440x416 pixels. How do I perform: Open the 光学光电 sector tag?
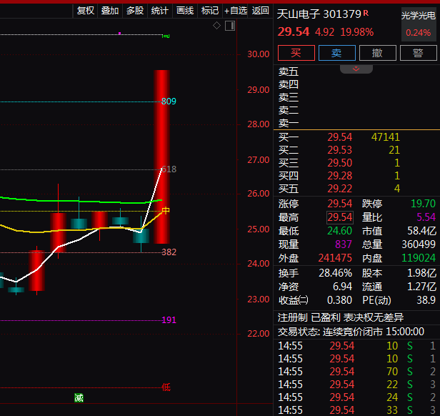click(418, 16)
